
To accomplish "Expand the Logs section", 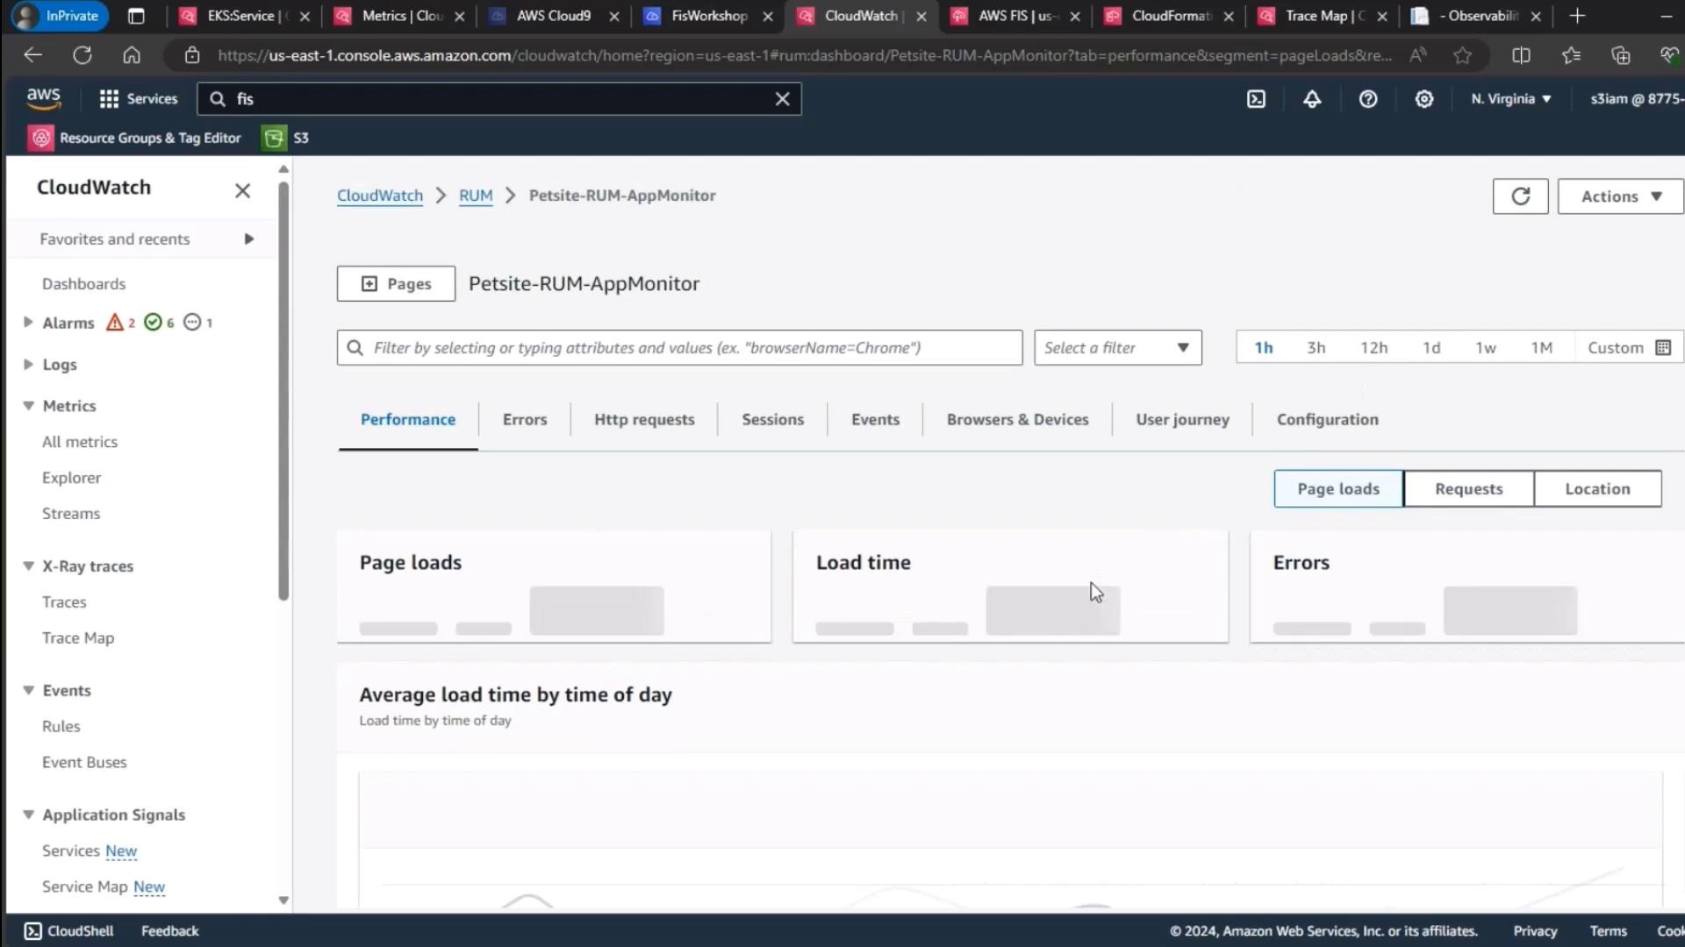I will [28, 364].
